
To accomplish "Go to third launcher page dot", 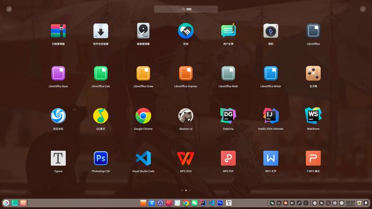I will [x=190, y=190].
